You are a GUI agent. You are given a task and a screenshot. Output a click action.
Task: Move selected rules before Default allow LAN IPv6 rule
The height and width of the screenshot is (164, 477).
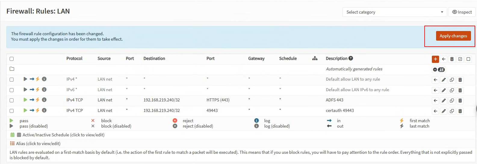click(x=435, y=90)
